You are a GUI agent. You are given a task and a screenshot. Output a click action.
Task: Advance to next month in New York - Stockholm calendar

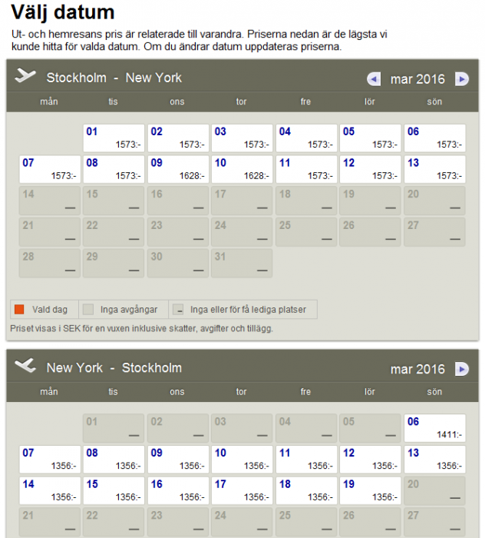point(461,369)
